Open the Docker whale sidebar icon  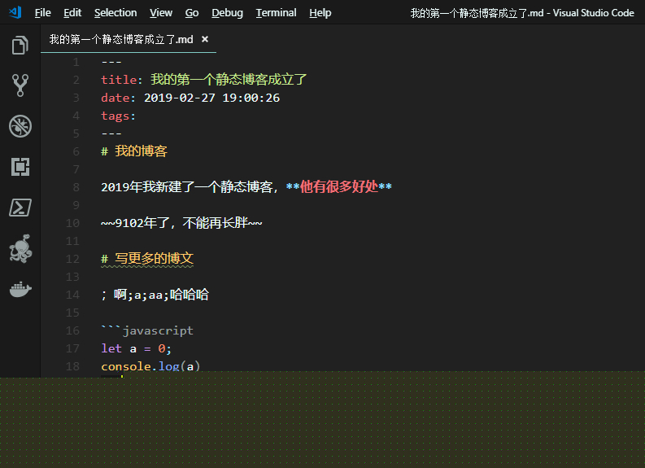pos(20,290)
